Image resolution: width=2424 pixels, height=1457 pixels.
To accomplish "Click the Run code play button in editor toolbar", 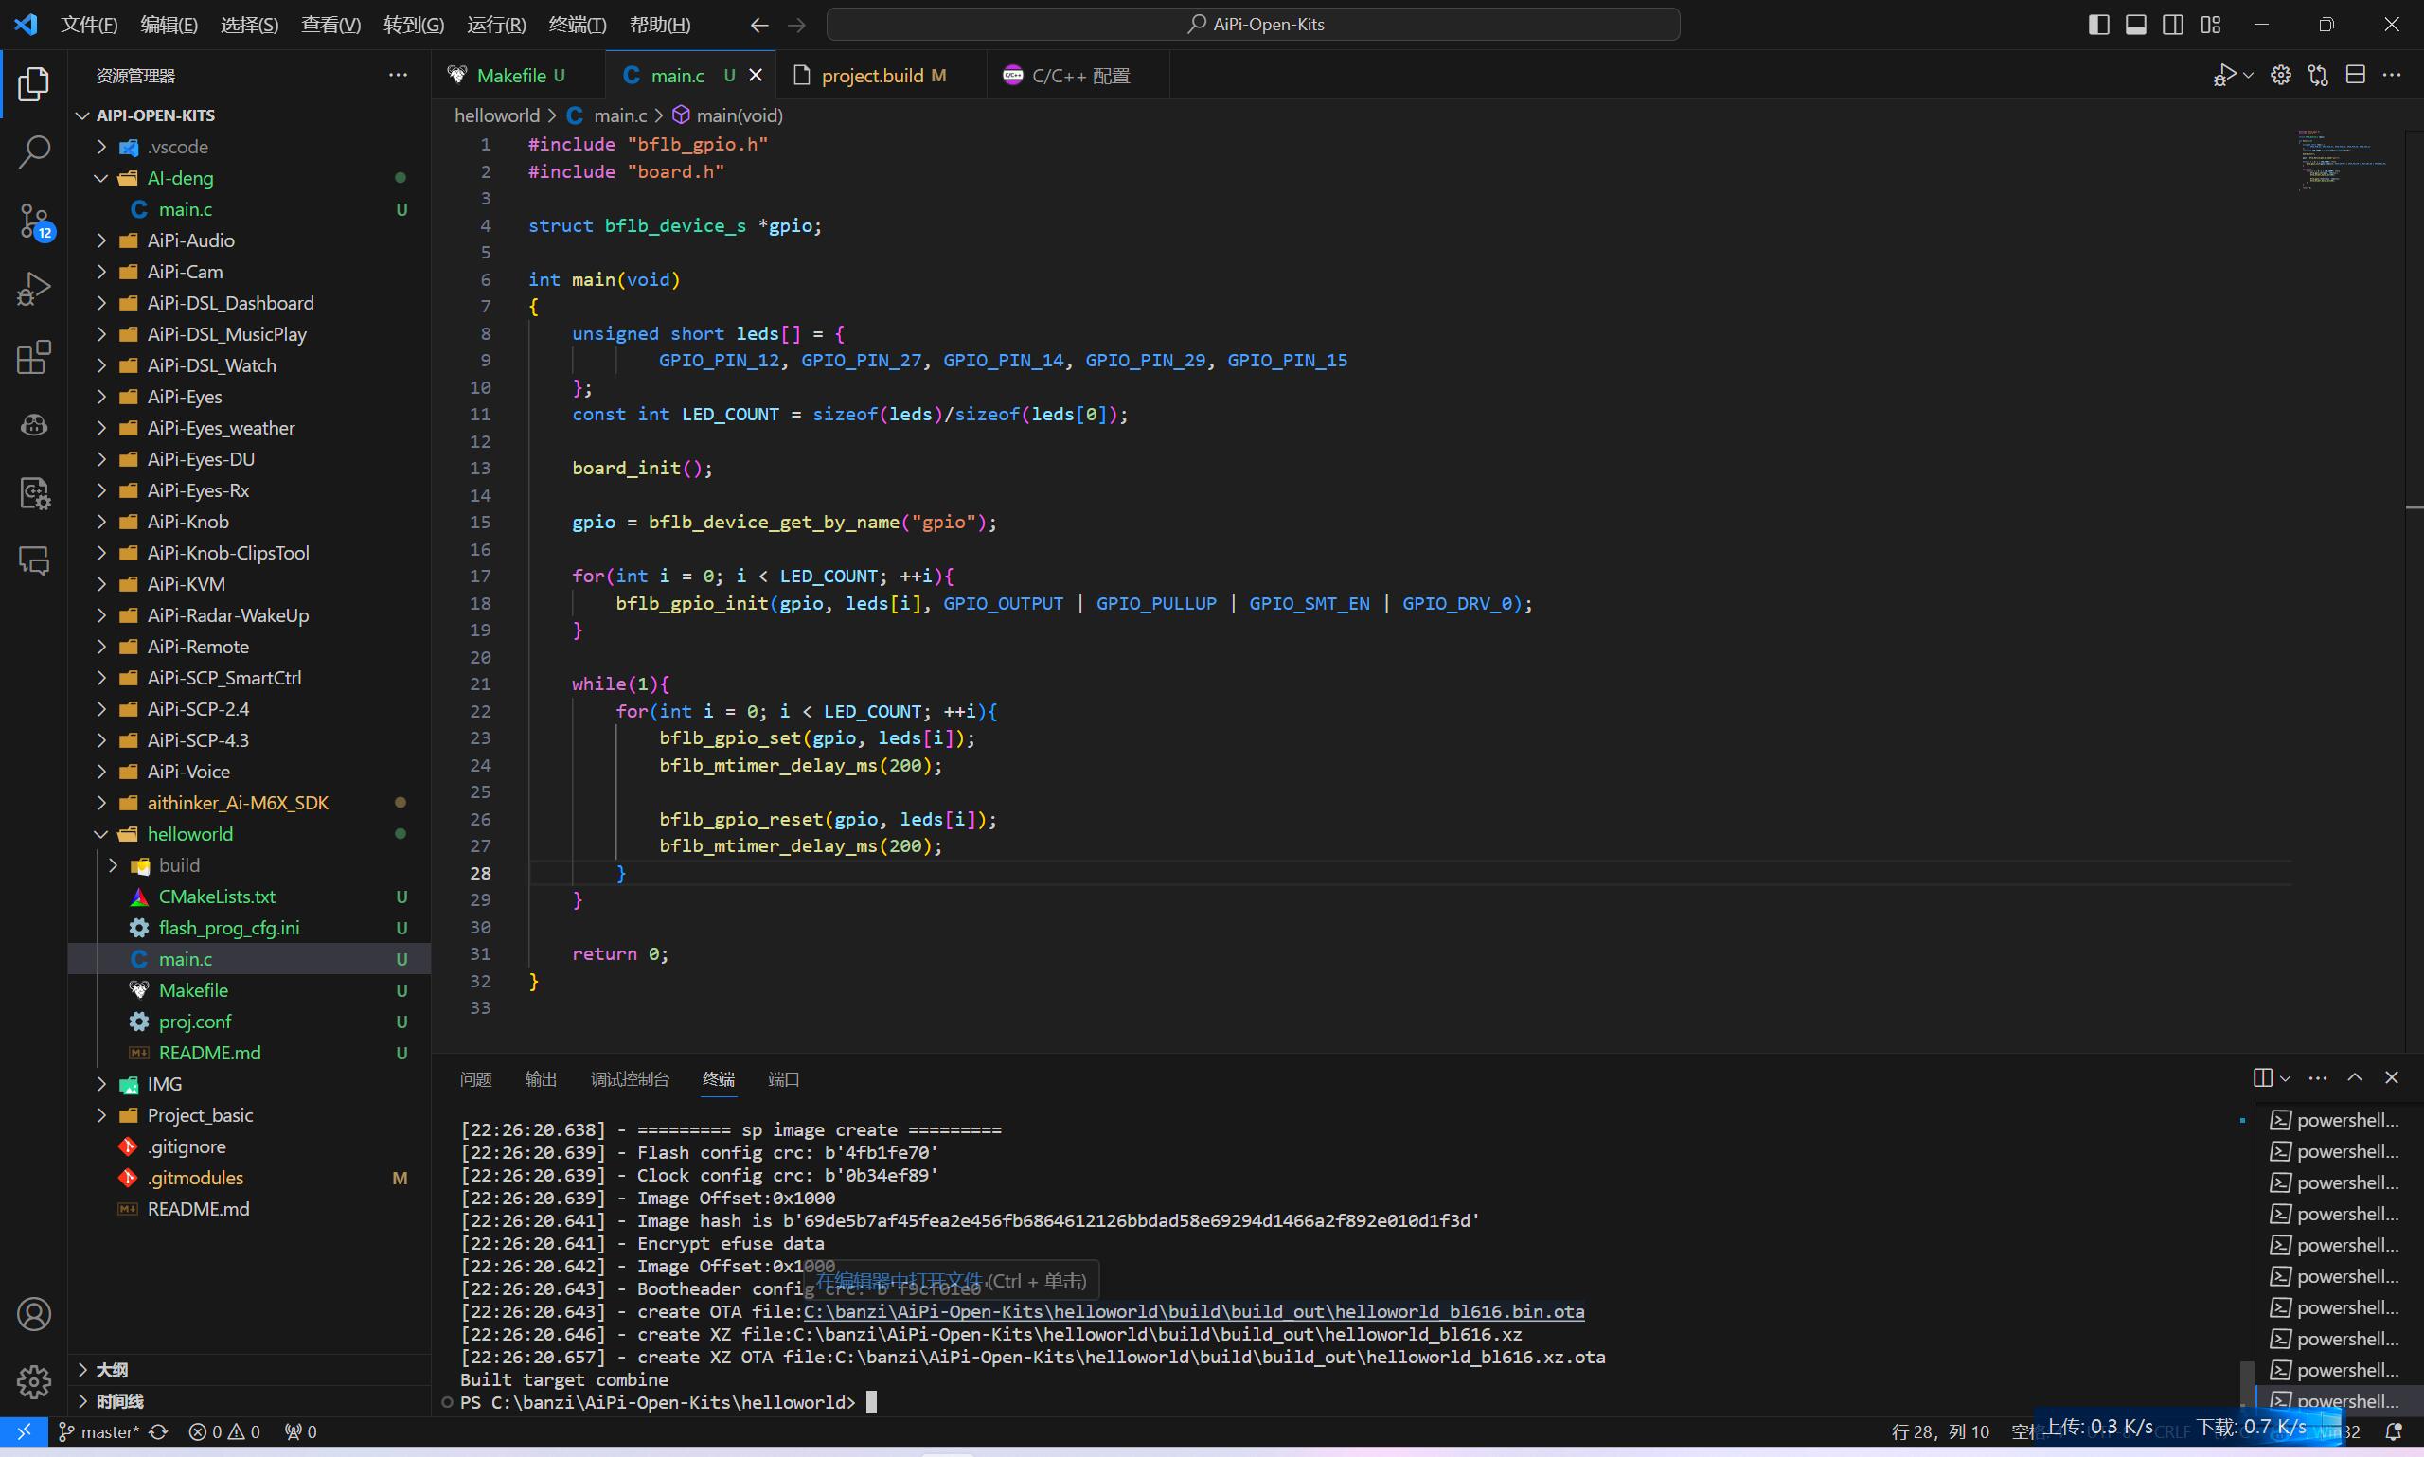I will click(x=2225, y=75).
